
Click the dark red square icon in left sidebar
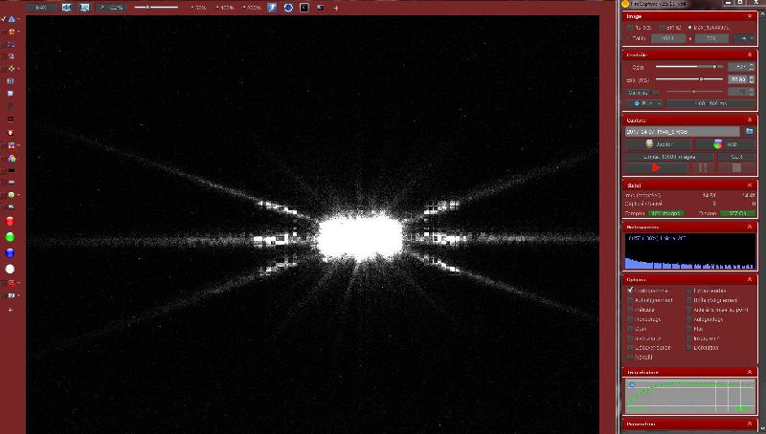[11, 119]
